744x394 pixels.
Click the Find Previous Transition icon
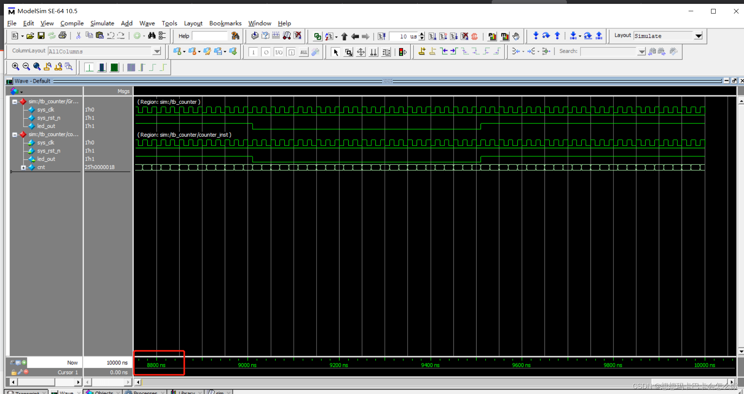pos(444,51)
